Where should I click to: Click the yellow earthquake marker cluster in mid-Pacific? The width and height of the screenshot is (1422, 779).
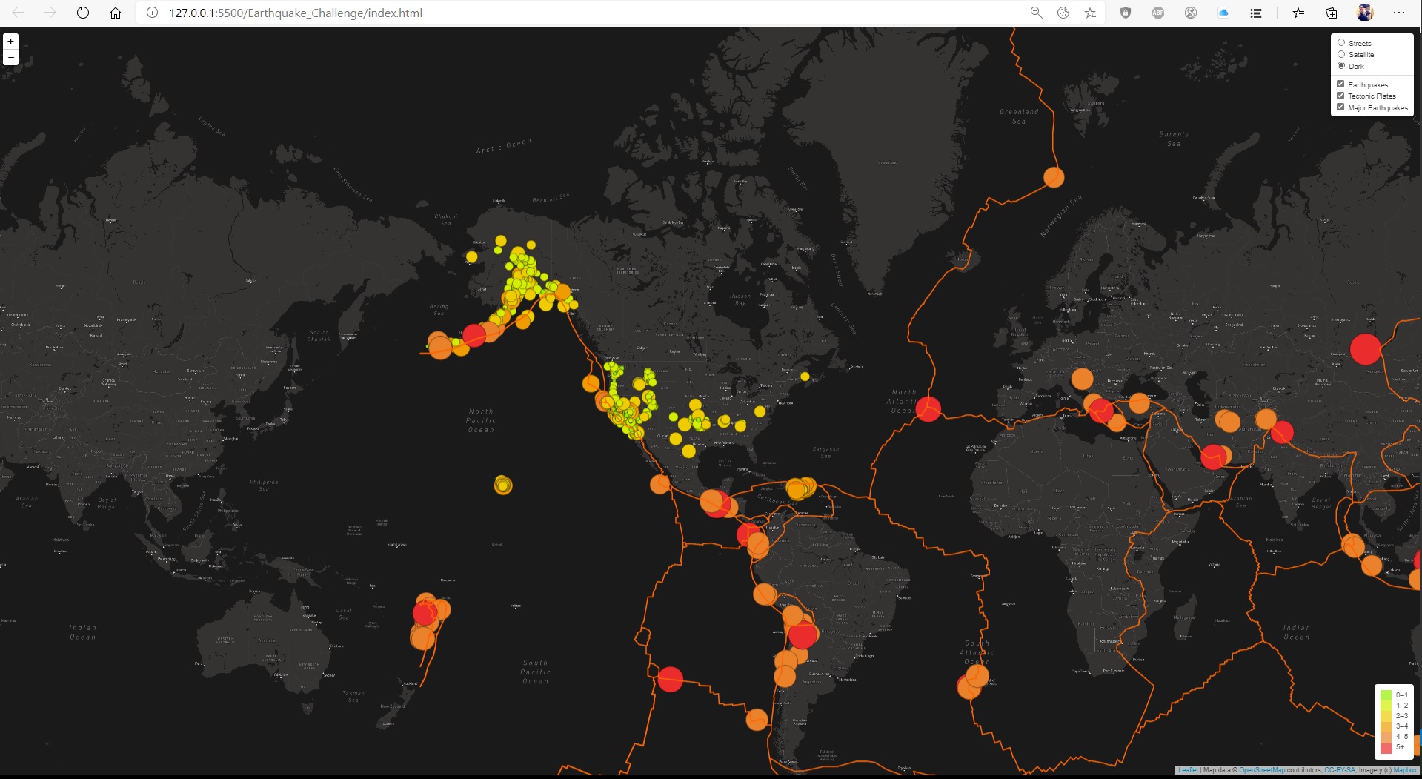click(x=503, y=485)
